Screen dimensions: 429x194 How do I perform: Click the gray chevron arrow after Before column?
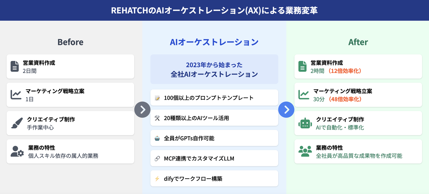[x=142, y=110]
